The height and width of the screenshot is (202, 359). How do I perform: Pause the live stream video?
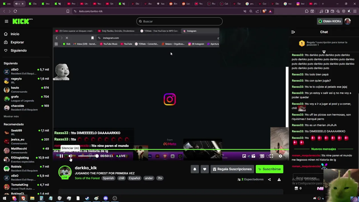pyautogui.click(x=61, y=156)
